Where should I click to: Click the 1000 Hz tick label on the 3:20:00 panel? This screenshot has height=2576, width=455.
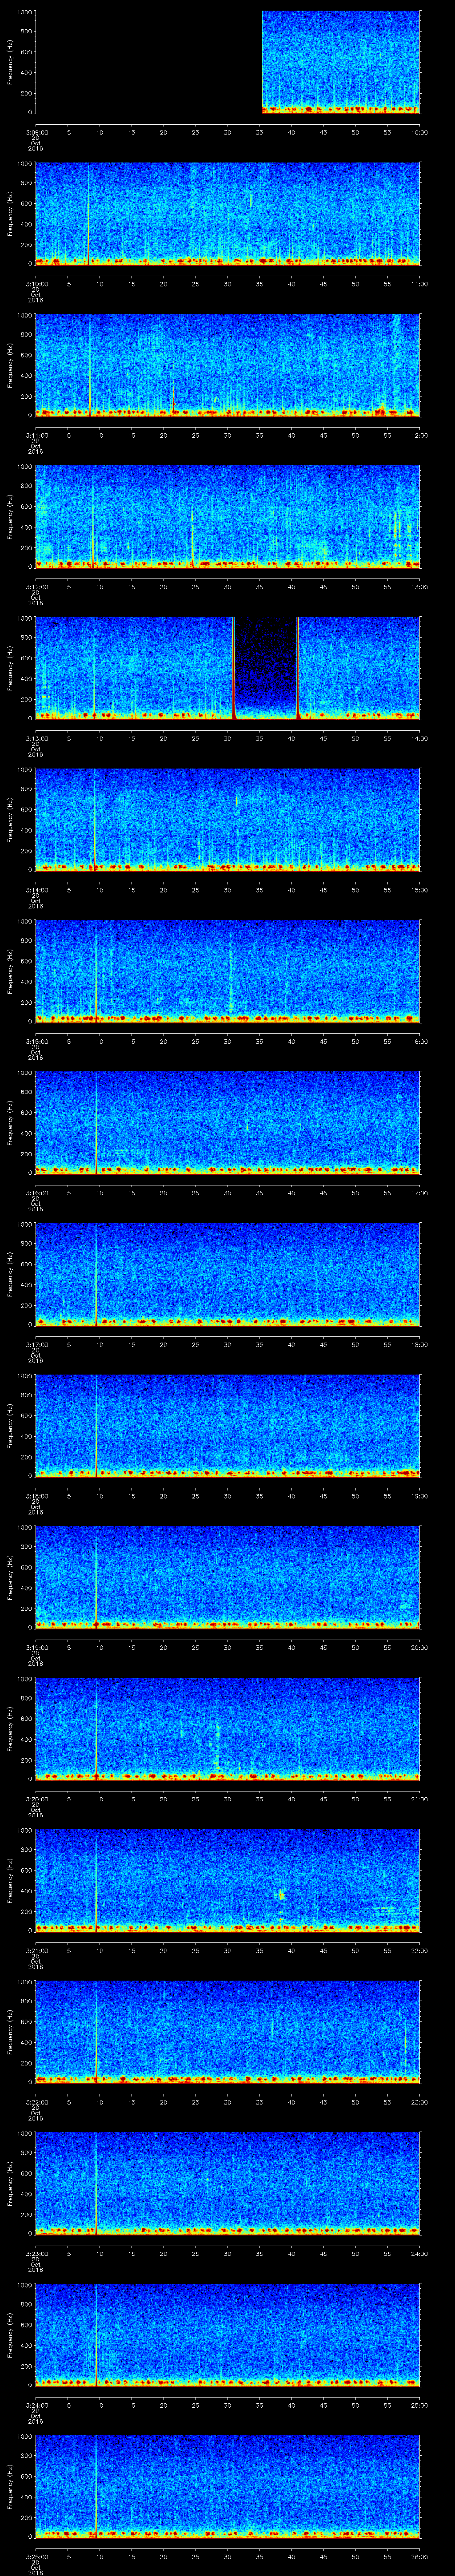click(23, 1680)
